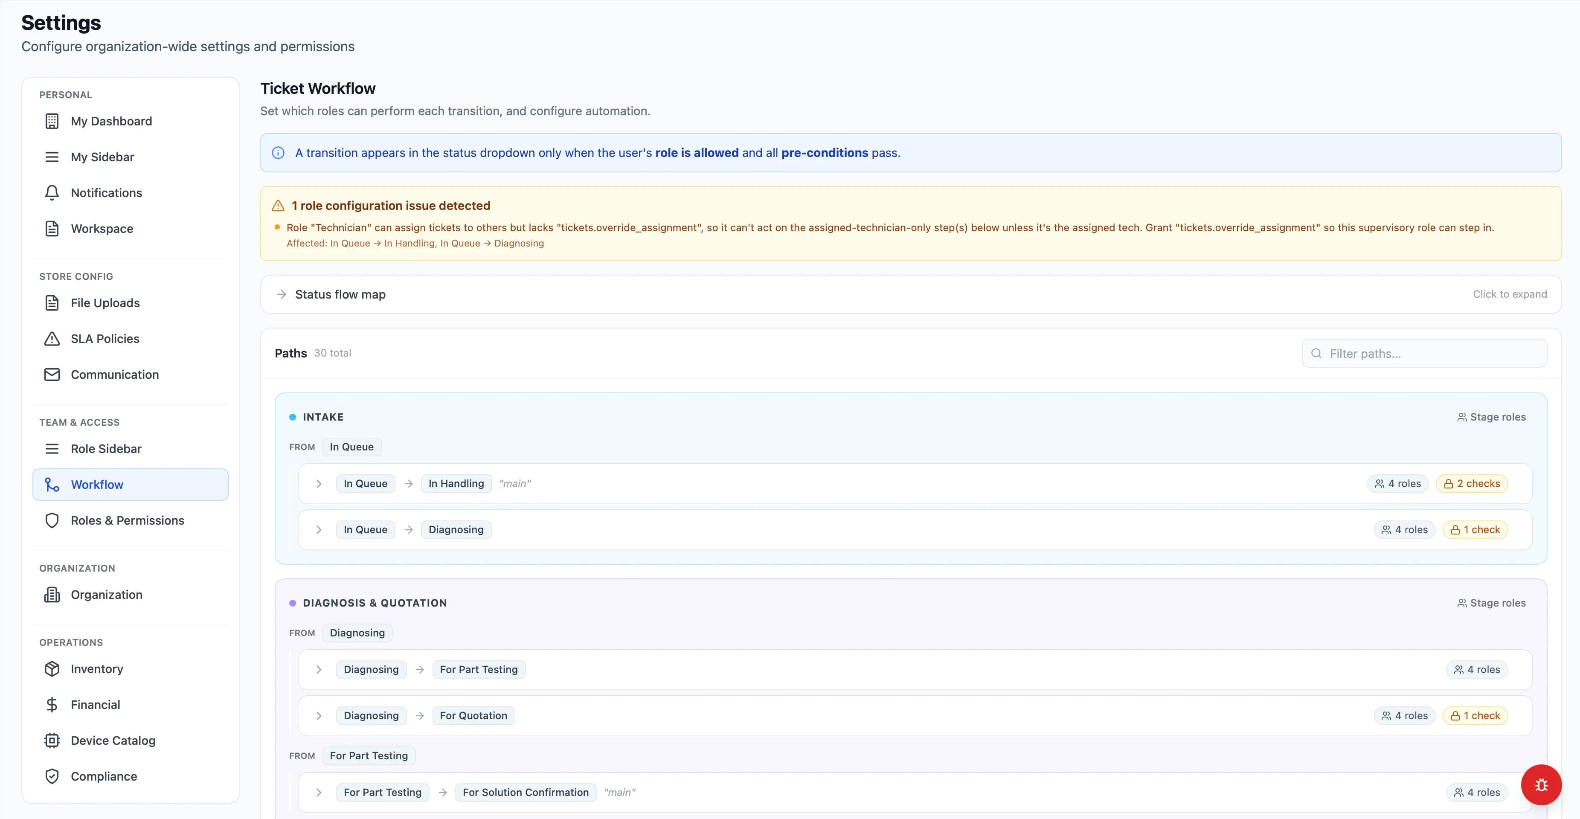Click the INTAKE stage title
The width and height of the screenshot is (1580, 819).
coord(323,417)
